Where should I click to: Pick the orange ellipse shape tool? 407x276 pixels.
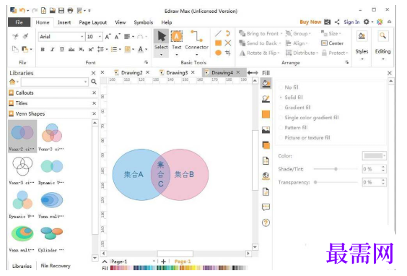pyautogui.click(x=219, y=53)
